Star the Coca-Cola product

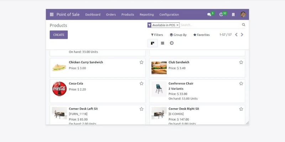pos(141,83)
